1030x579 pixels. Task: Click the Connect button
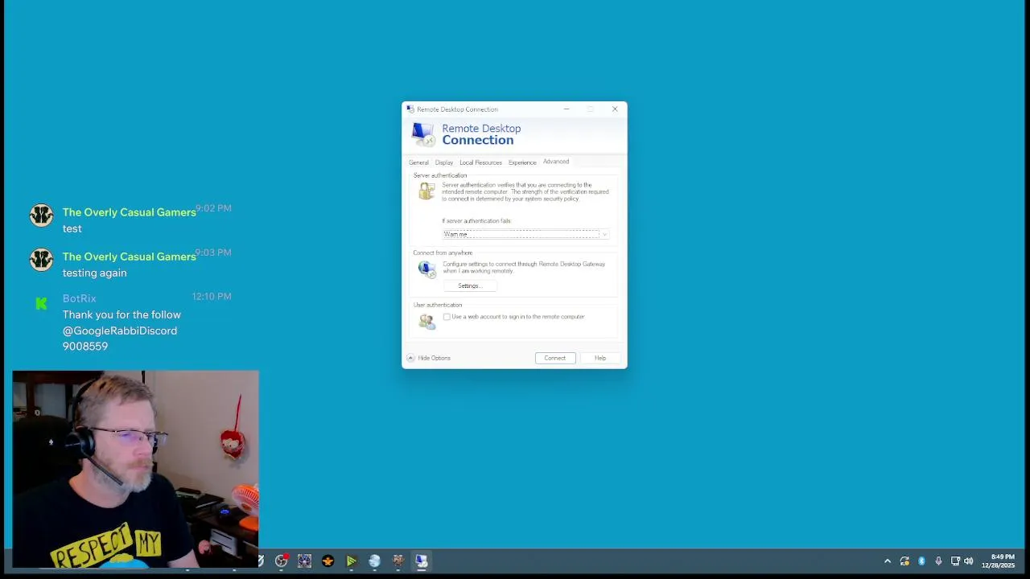[x=555, y=358]
